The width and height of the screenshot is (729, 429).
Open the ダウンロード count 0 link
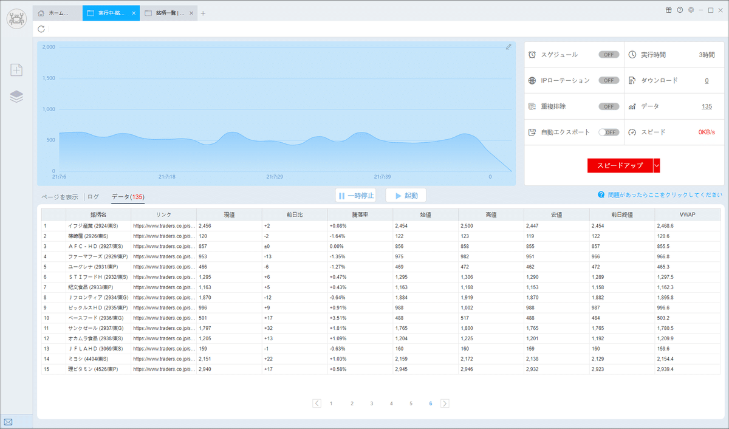[707, 80]
